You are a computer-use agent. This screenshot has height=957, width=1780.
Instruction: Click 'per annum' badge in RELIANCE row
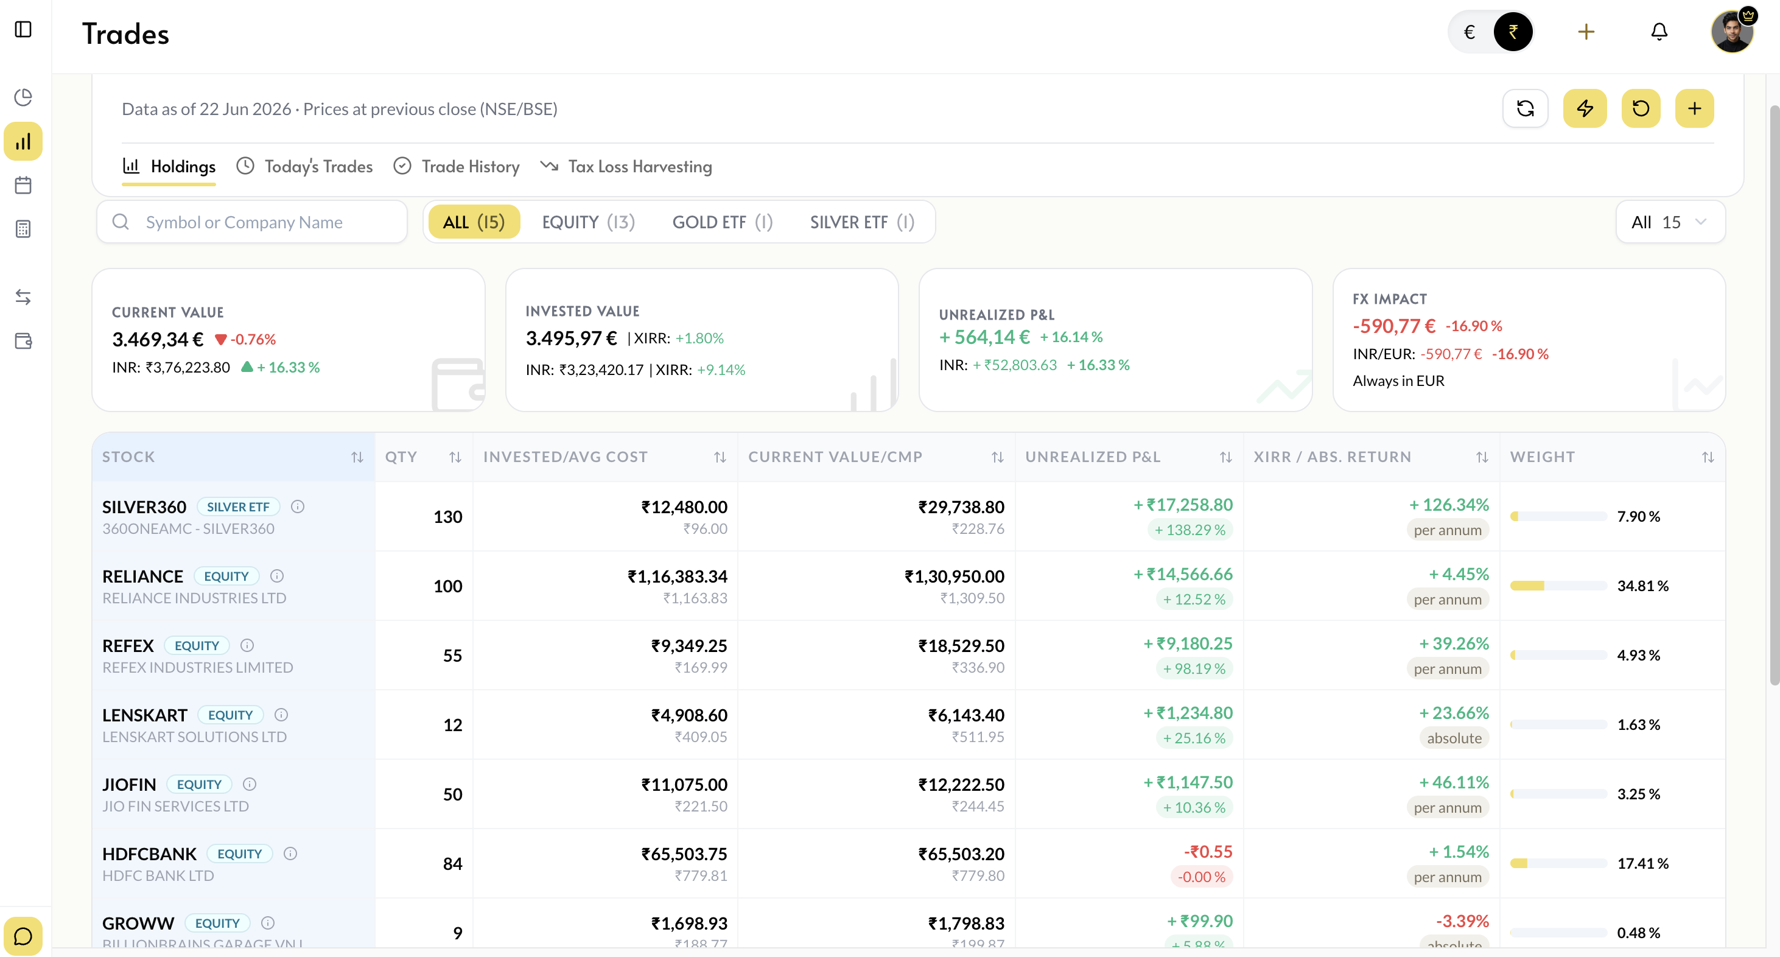[1448, 599]
